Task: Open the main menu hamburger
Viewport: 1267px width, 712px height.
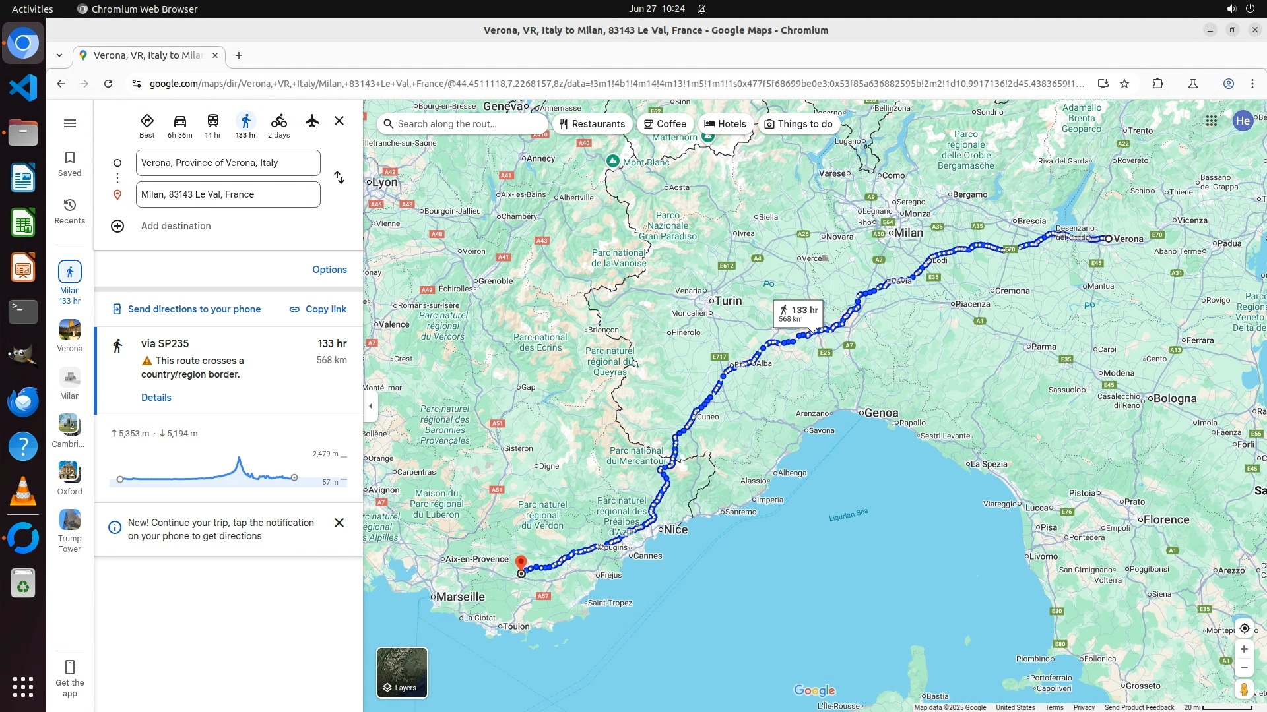Action: click(69, 123)
